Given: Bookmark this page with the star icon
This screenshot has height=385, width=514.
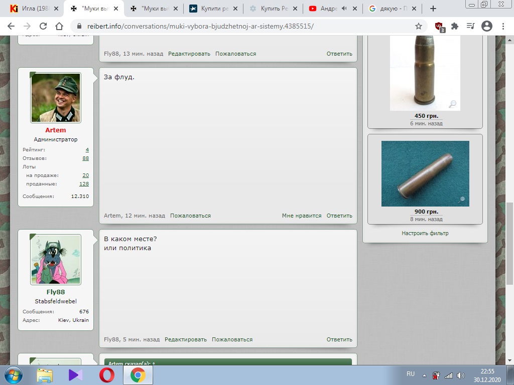Looking at the screenshot, I should (x=418, y=26).
